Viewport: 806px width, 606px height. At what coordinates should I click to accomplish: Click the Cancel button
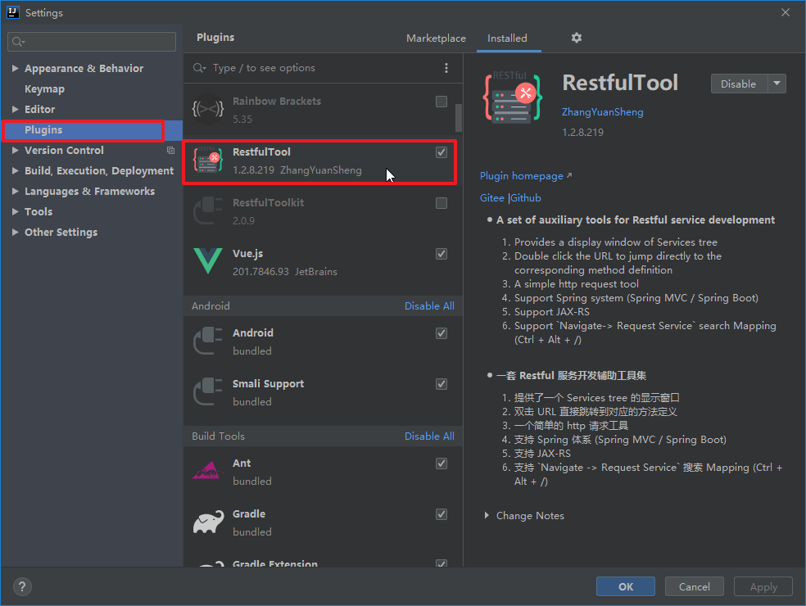(695, 586)
